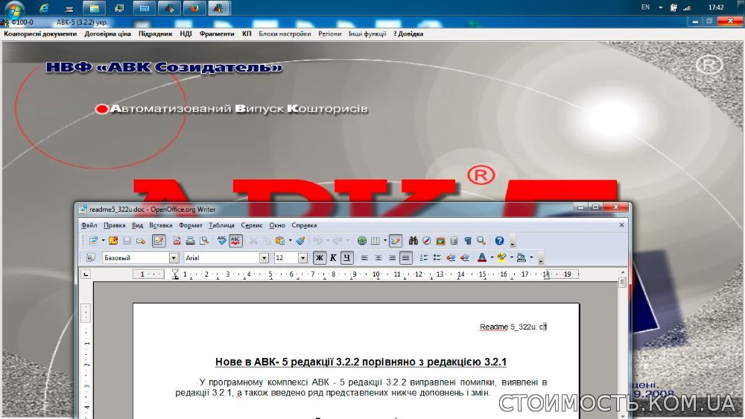Toggle Show Draw Functions icon
This screenshot has height=419, width=745.
pyautogui.click(x=396, y=241)
